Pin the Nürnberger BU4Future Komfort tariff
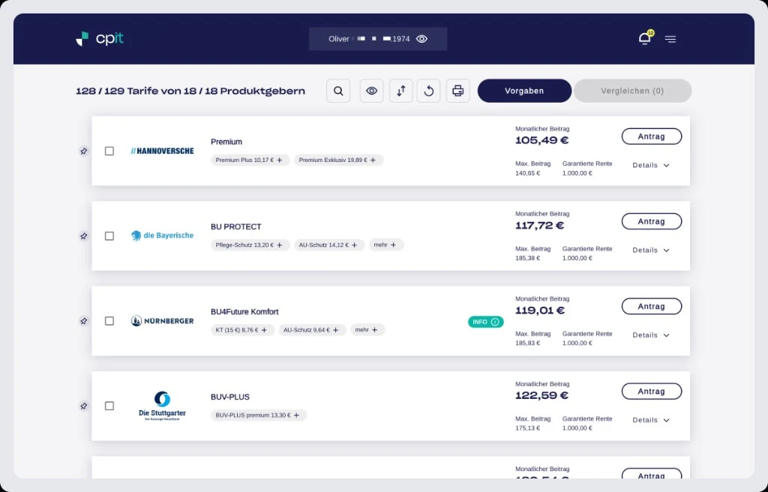This screenshot has width=768, height=492. (84, 321)
